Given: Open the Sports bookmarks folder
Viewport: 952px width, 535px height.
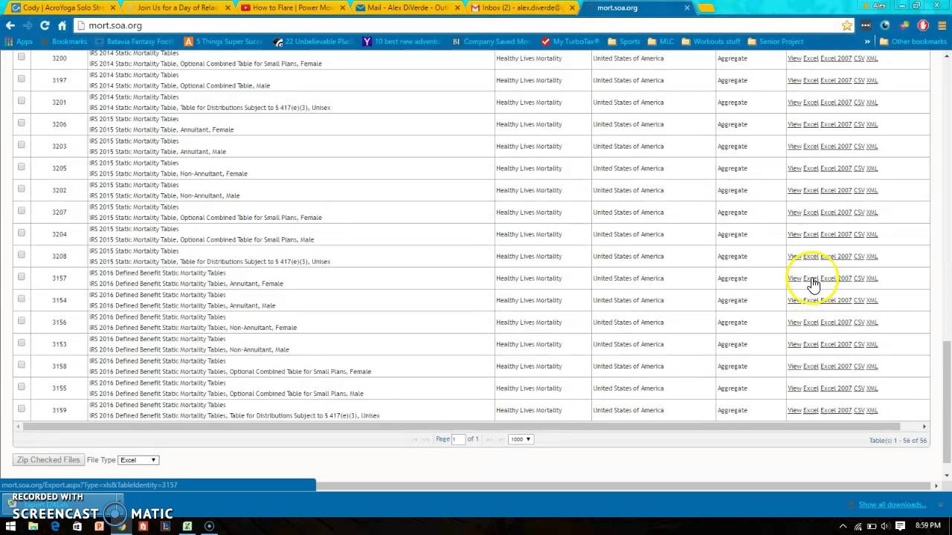Looking at the screenshot, I should tap(623, 42).
